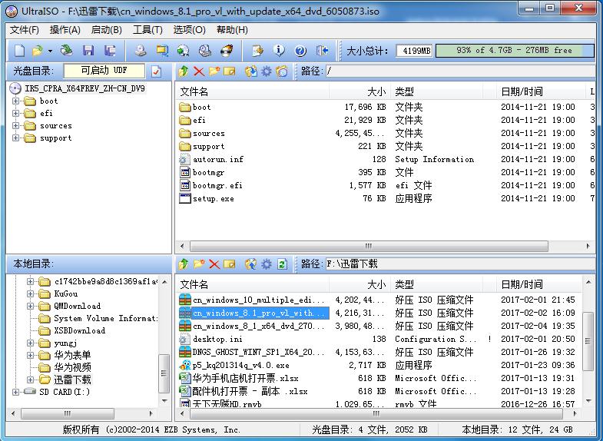Click the local file list vertical scrollbar
Viewport: 603px width, 441px height.
click(588, 341)
